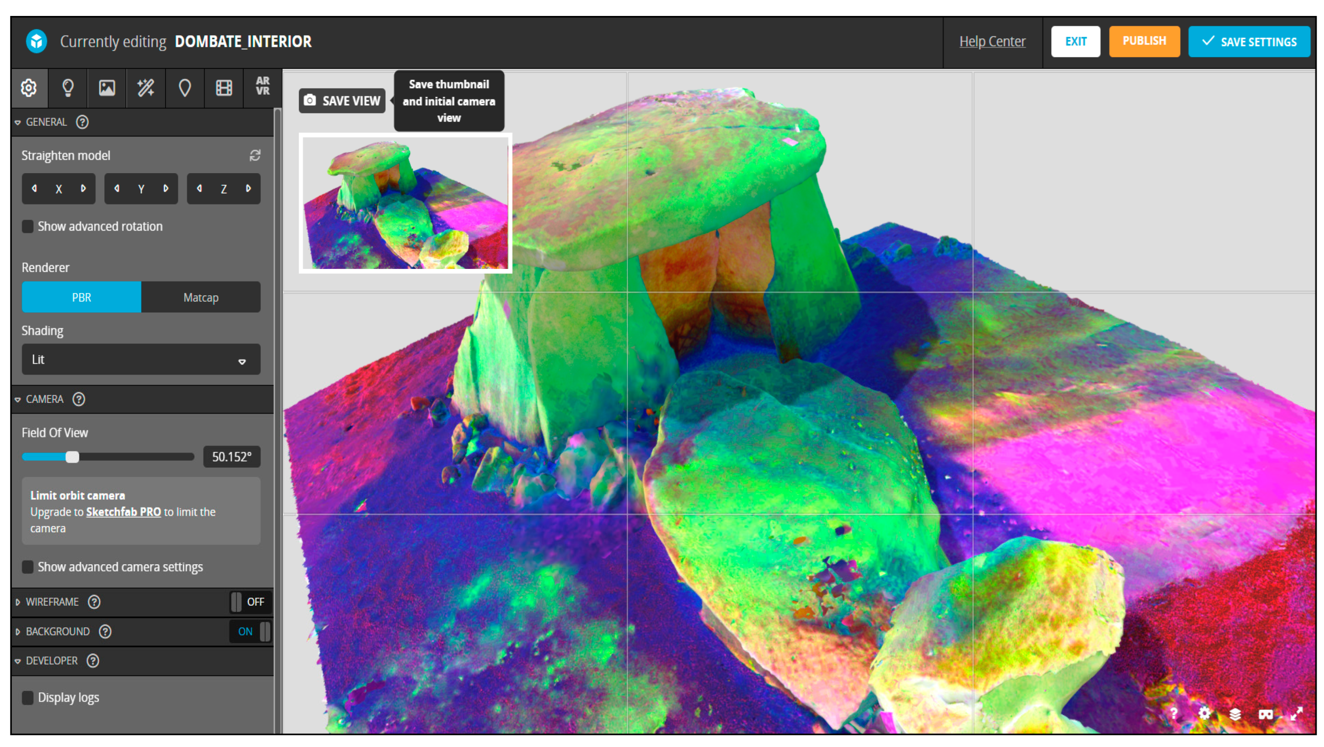Click the Field Of View slider handle
1324x747 pixels.
click(73, 457)
